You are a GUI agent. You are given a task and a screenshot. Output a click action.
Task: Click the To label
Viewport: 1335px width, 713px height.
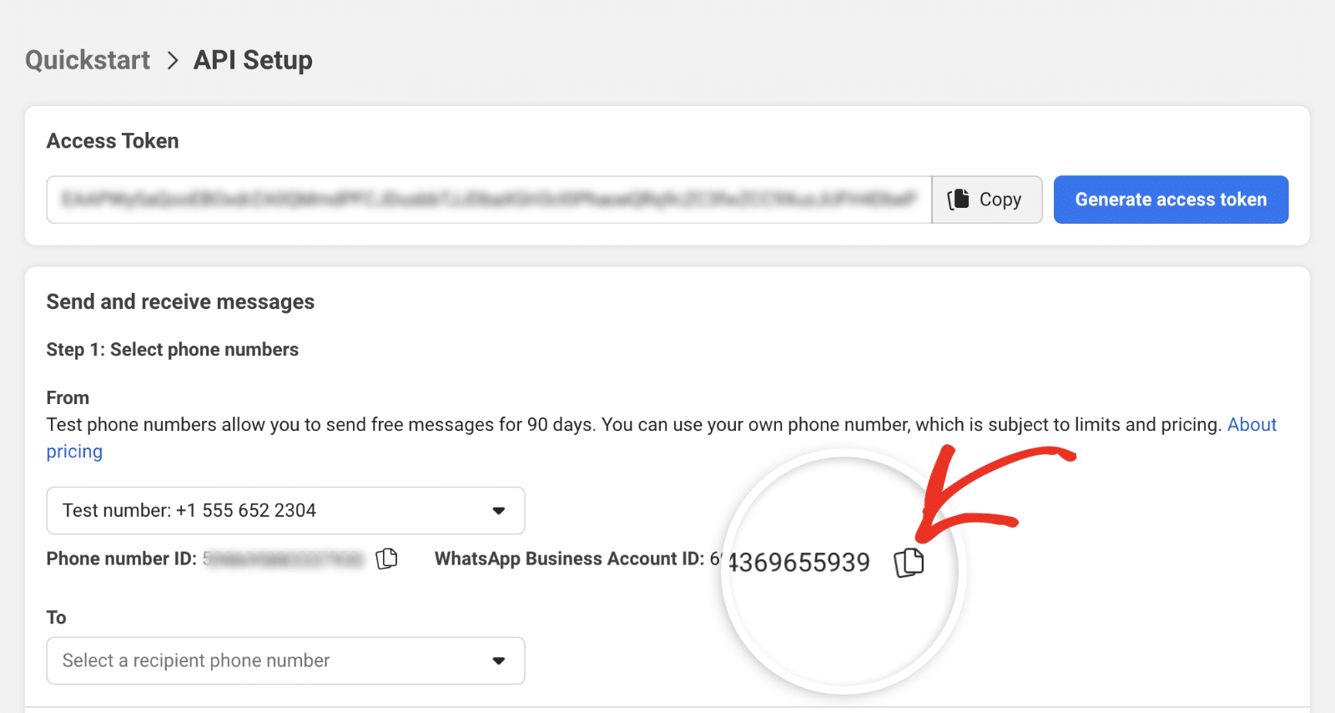[56, 618]
